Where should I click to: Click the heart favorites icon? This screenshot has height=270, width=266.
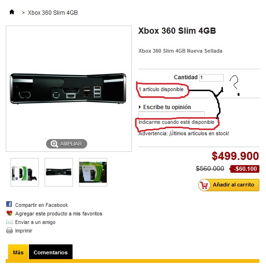pyautogui.click(x=9, y=213)
